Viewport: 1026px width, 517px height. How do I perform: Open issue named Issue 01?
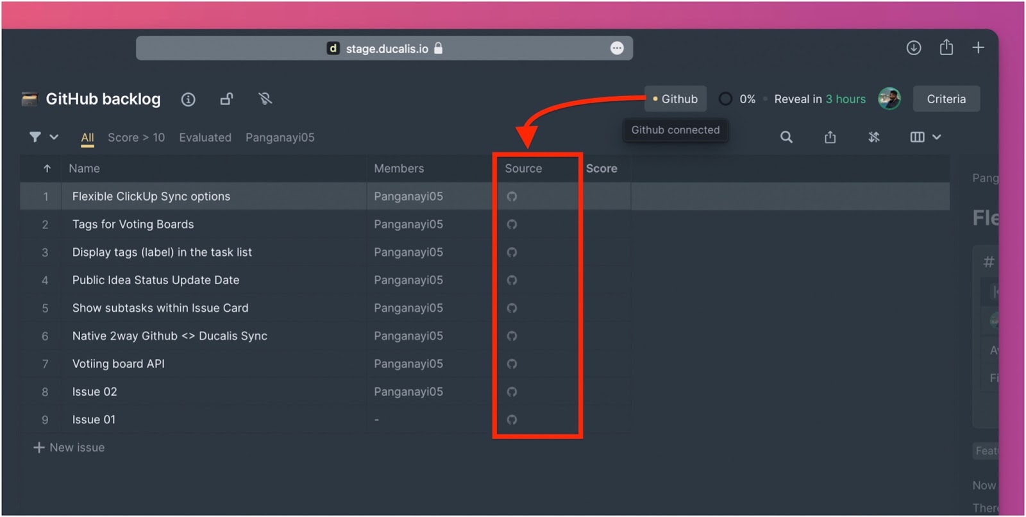click(x=94, y=420)
